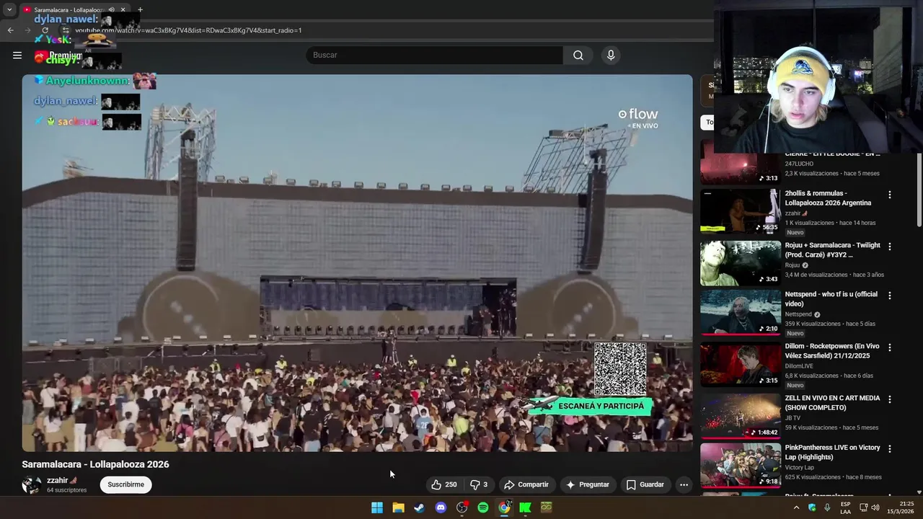Open the ESP LAA language switcher
Screen dimensions: 923x519
pyautogui.click(x=844, y=507)
